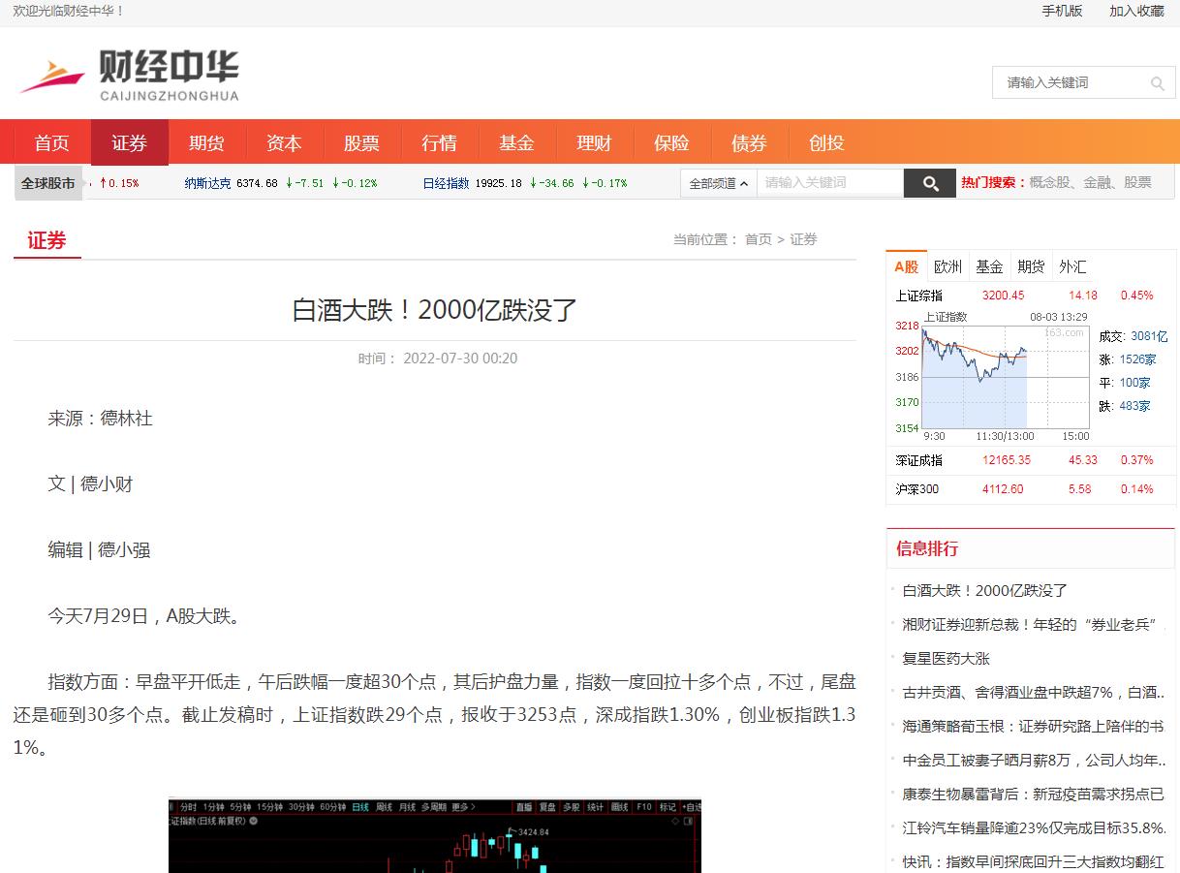Click the 来源：德林社 source line
Viewport: 1180px width, 873px height.
(101, 419)
